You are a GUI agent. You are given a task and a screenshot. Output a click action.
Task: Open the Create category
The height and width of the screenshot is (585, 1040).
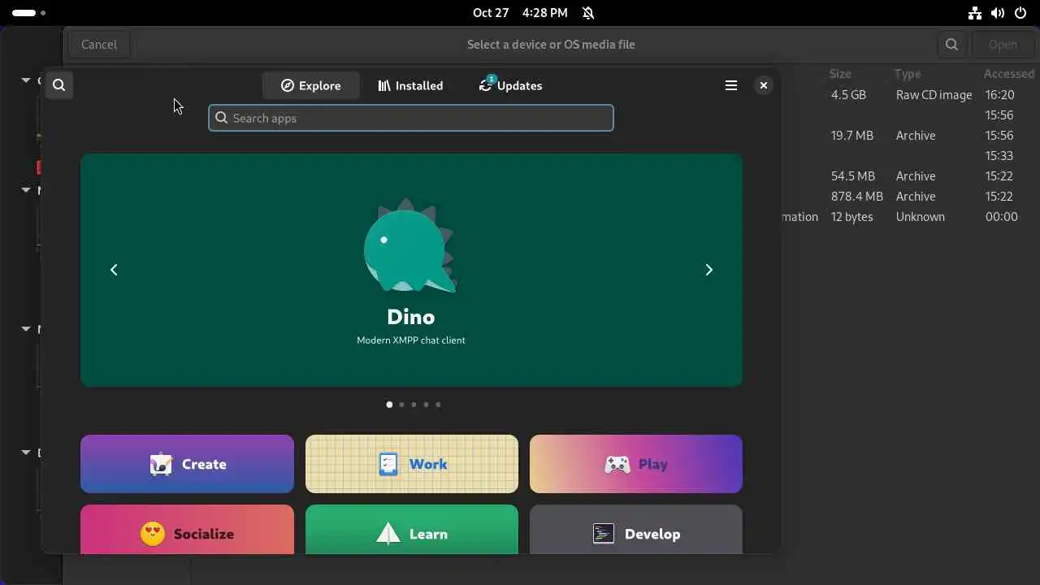tap(187, 464)
